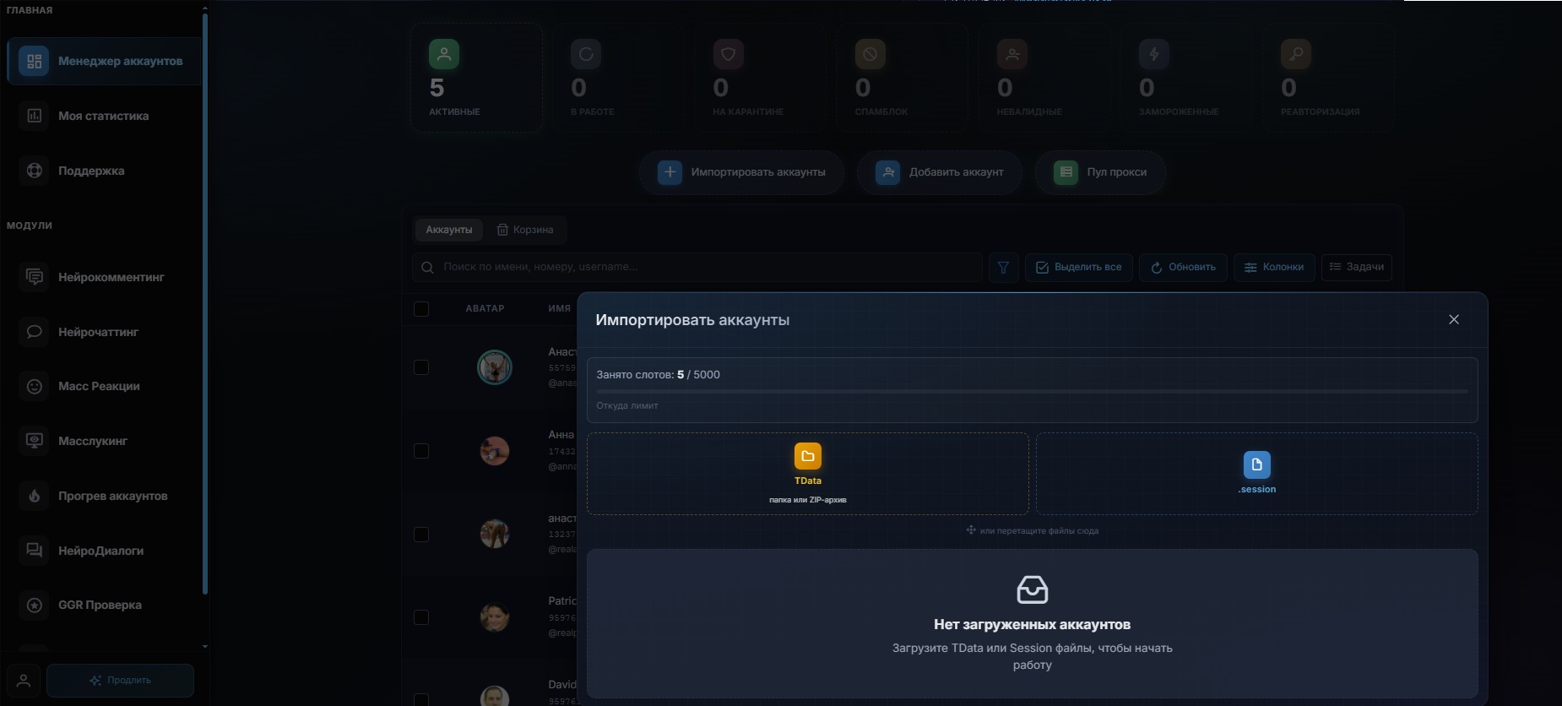This screenshot has height=706, width=1562.
Task: Open the filter funnel icon
Action: [x=1003, y=267]
